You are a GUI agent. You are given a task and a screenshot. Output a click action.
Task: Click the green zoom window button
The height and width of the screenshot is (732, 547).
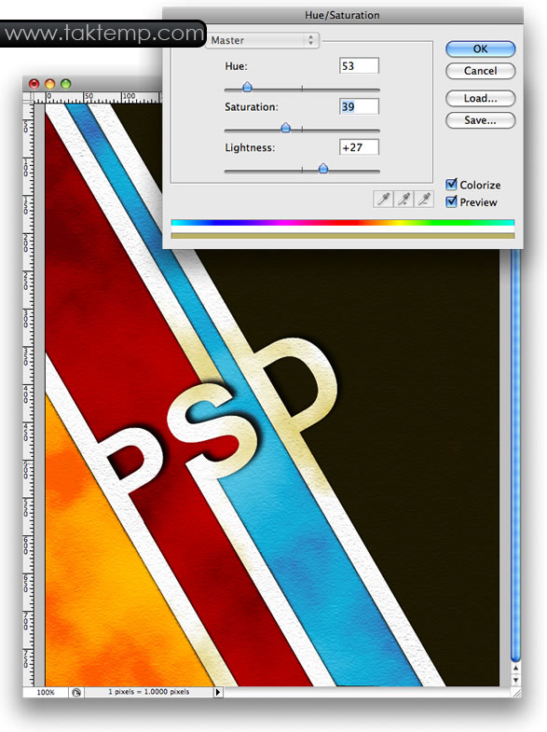coord(66,84)
